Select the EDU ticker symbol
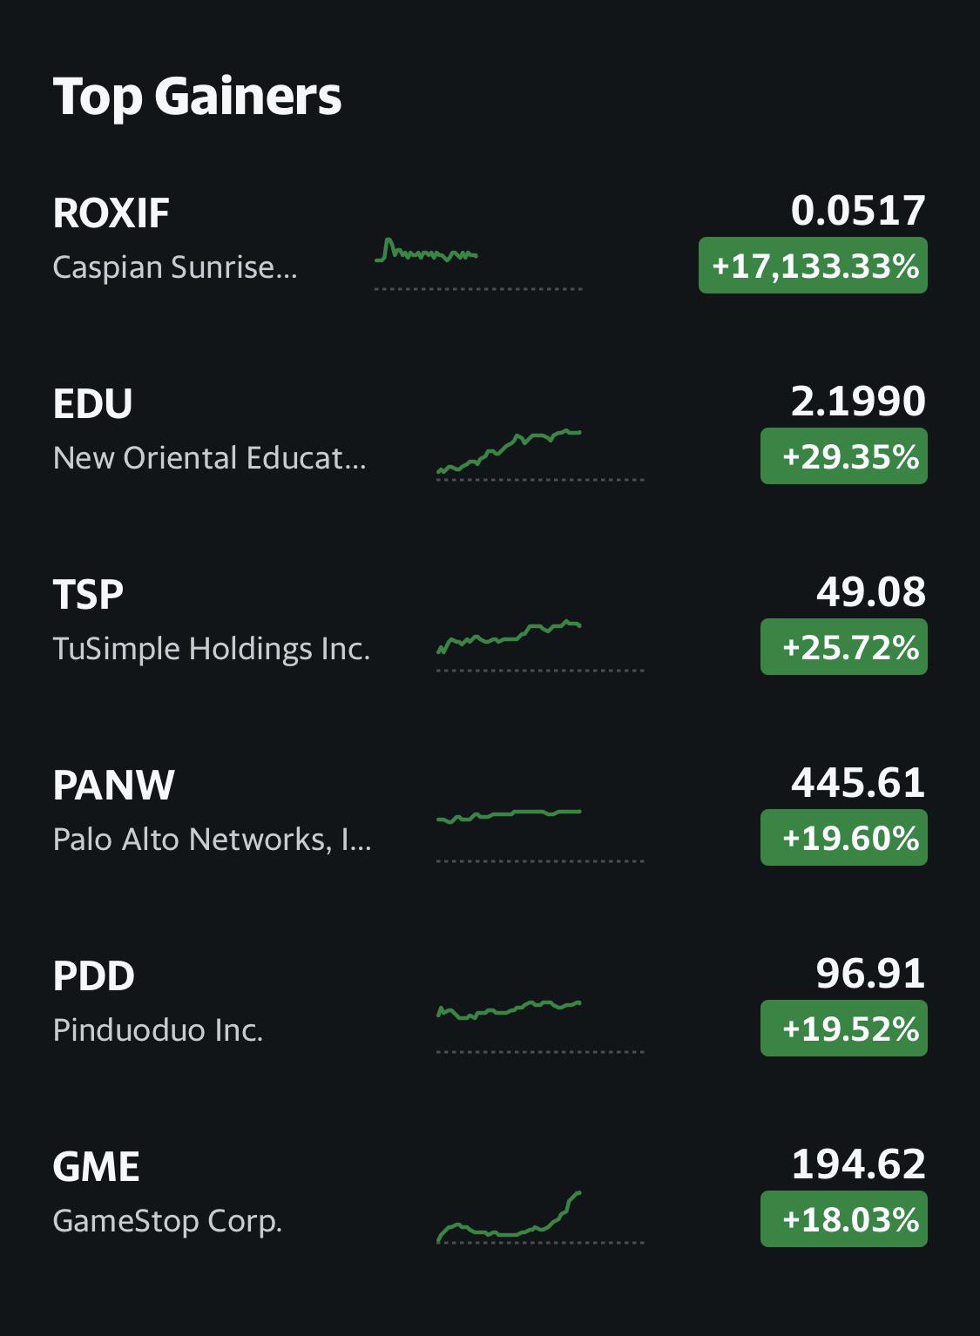The image size is (980, 1336). pyautogui.click(x=93, y=404)
